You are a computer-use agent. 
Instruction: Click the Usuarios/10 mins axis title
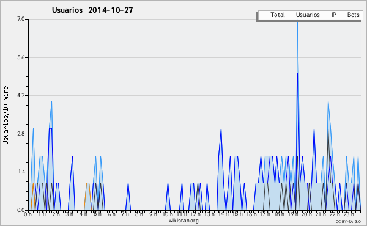pos(6,115)
